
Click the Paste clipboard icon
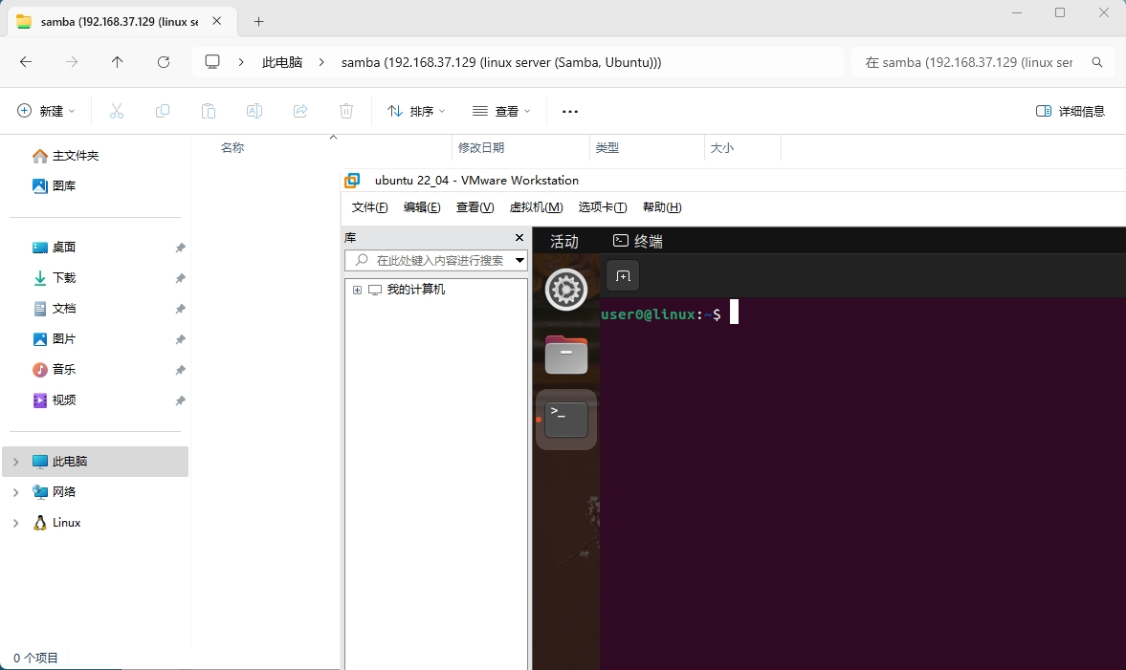coord(209,111)
